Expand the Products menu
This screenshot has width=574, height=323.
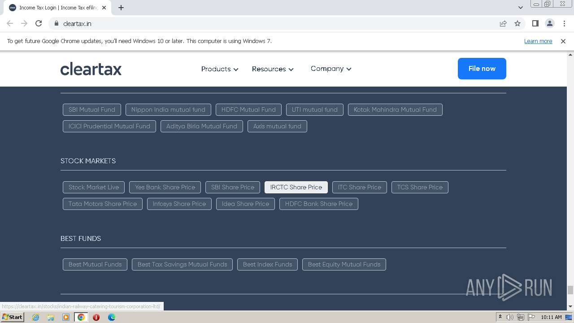pos(220,69)
